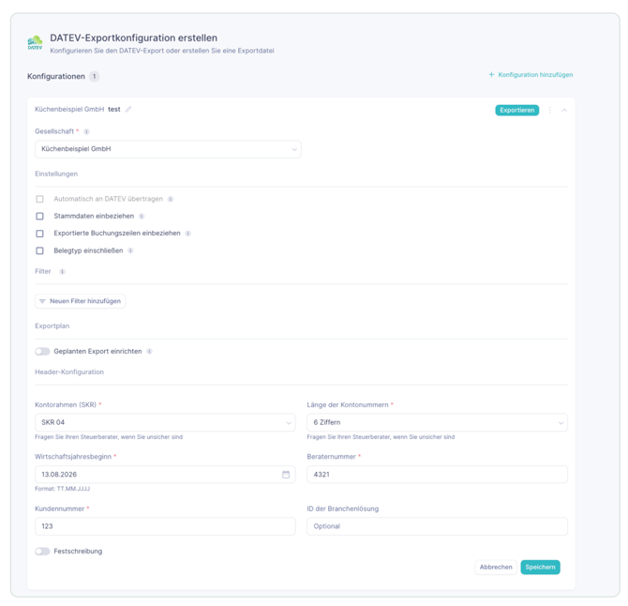Open the Gesellschaft dropdown

(x=168, y=149)
